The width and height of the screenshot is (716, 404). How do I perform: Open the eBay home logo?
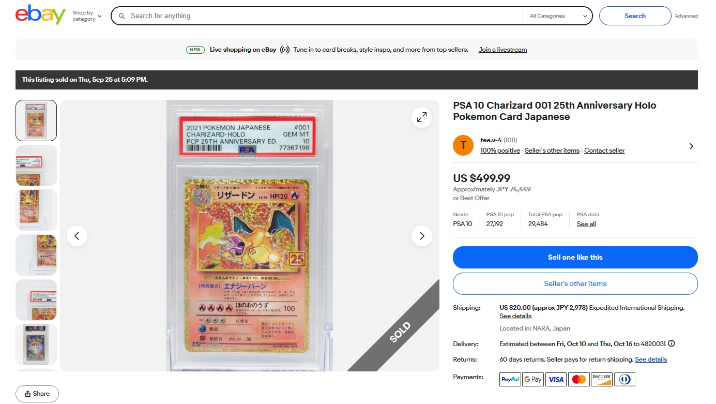(x=40, y=15)
